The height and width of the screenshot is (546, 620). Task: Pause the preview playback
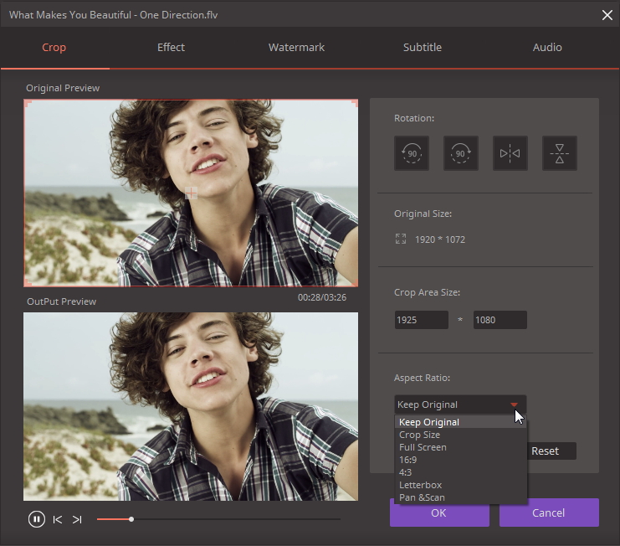pos(36,519)
